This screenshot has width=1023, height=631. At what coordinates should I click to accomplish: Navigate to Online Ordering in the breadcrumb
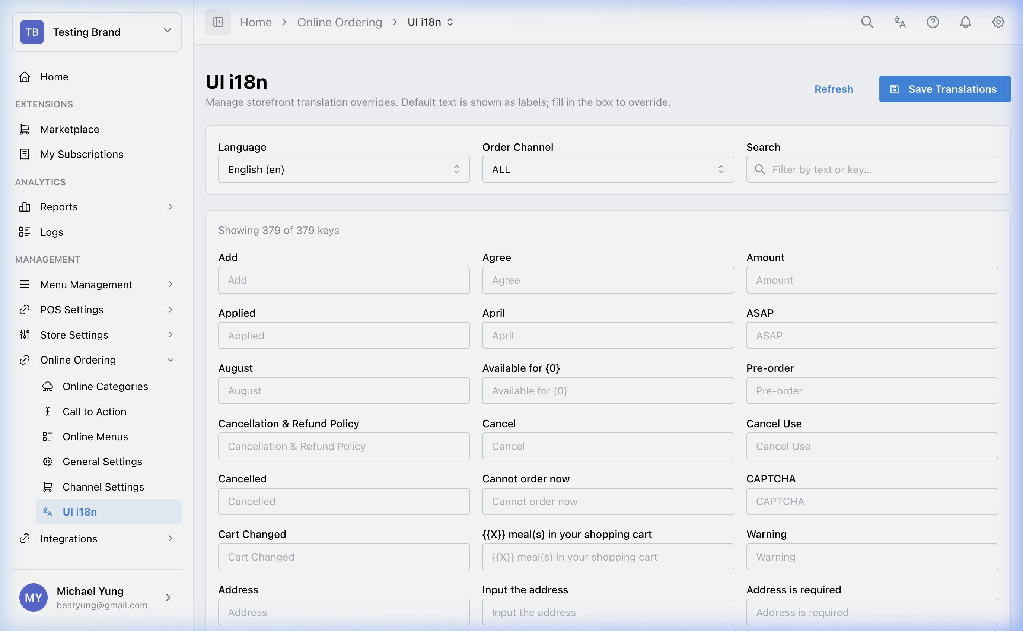tap(340, 22)
